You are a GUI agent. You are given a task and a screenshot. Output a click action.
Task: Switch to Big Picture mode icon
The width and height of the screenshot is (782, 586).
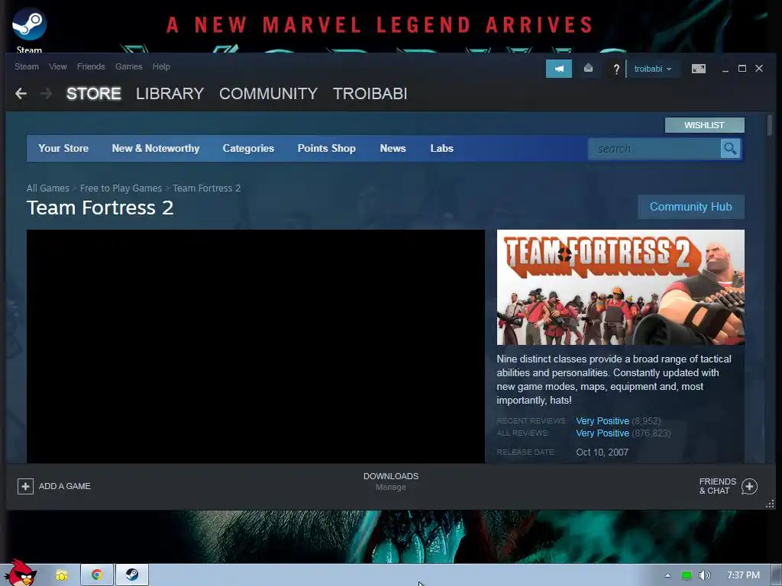pos(698,68)
